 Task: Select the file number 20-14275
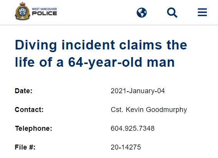point(126,147)
